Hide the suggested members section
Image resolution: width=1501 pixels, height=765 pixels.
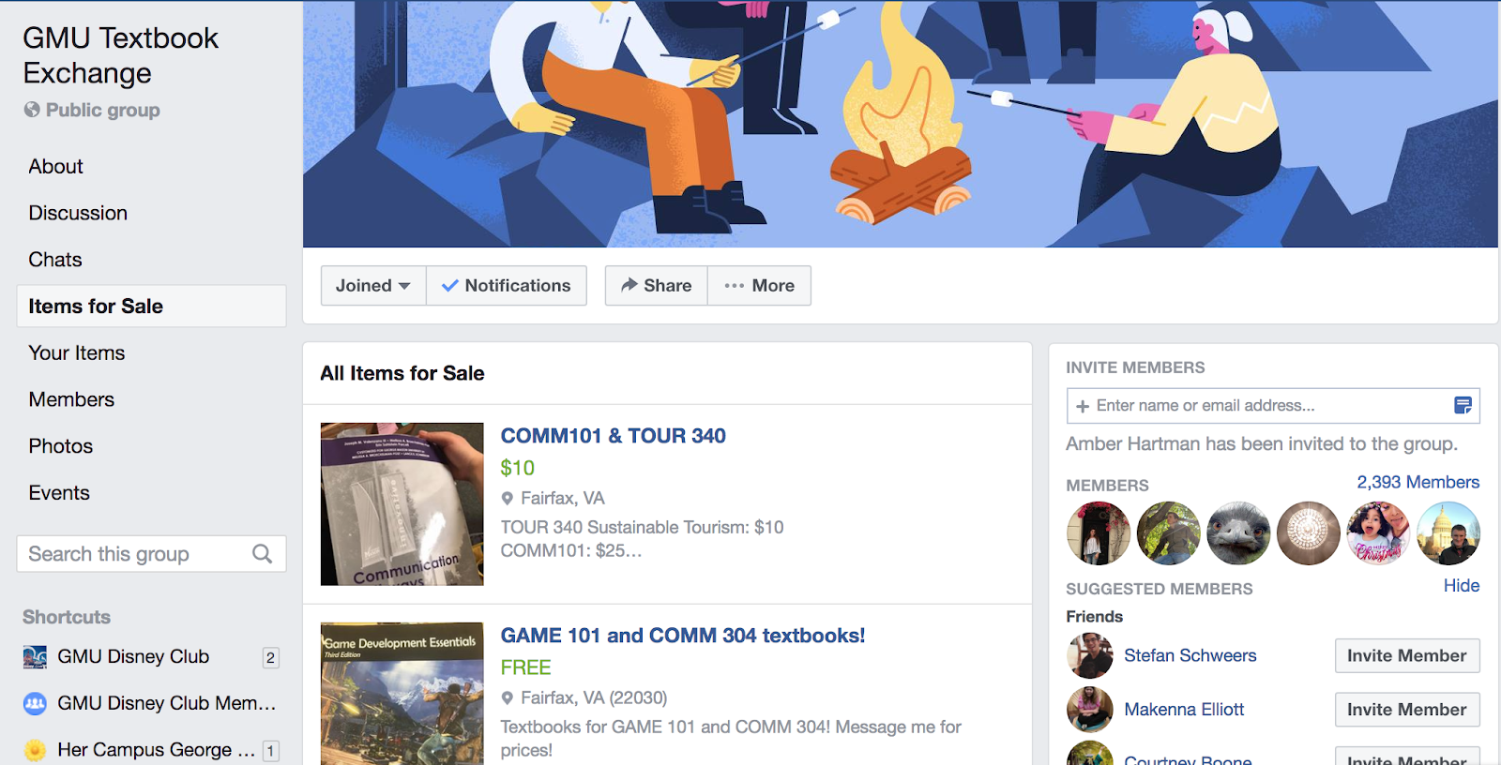(1461, 586)
